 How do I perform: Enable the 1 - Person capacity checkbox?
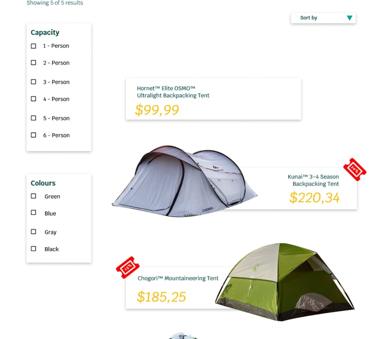click(34, 46)
